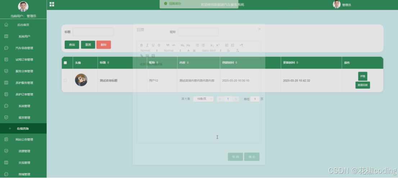This screenshot has height=178, width=398.
Task: Click the icon beside 养护服务管理
Action: [6, 83]
